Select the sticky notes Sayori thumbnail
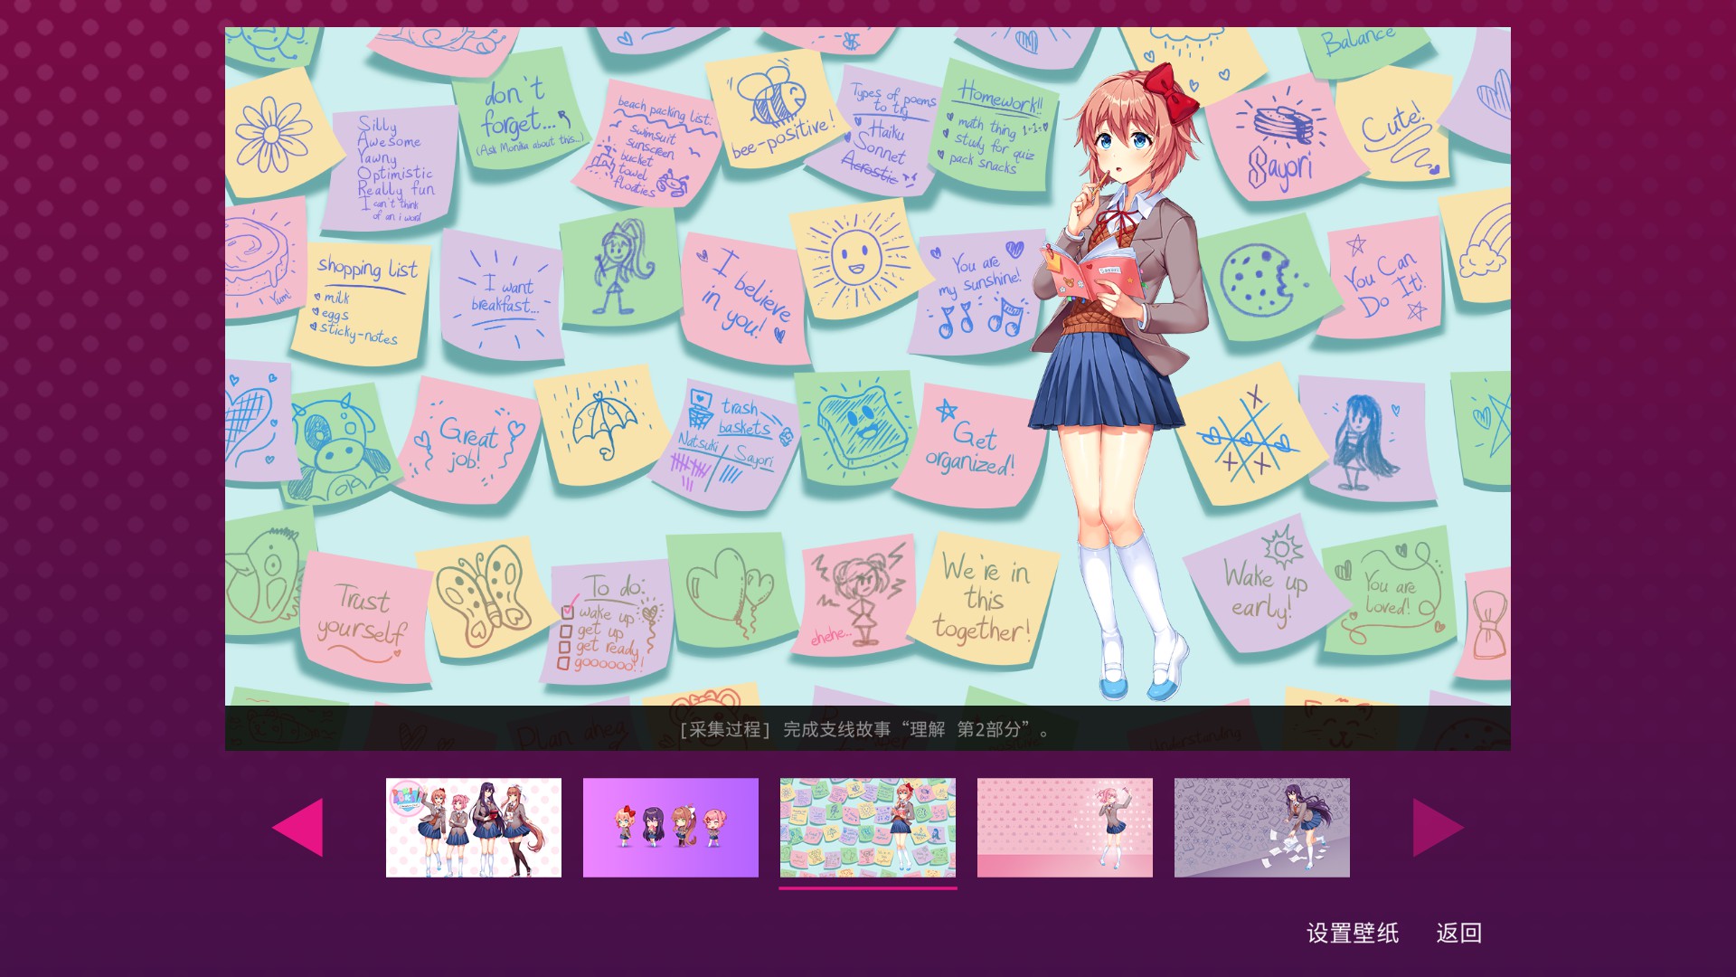 [867, 827]
